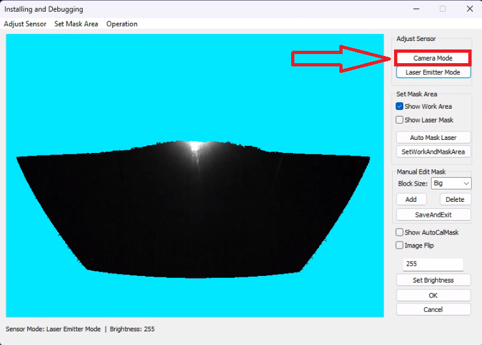Click the brightness value input field

432,264
